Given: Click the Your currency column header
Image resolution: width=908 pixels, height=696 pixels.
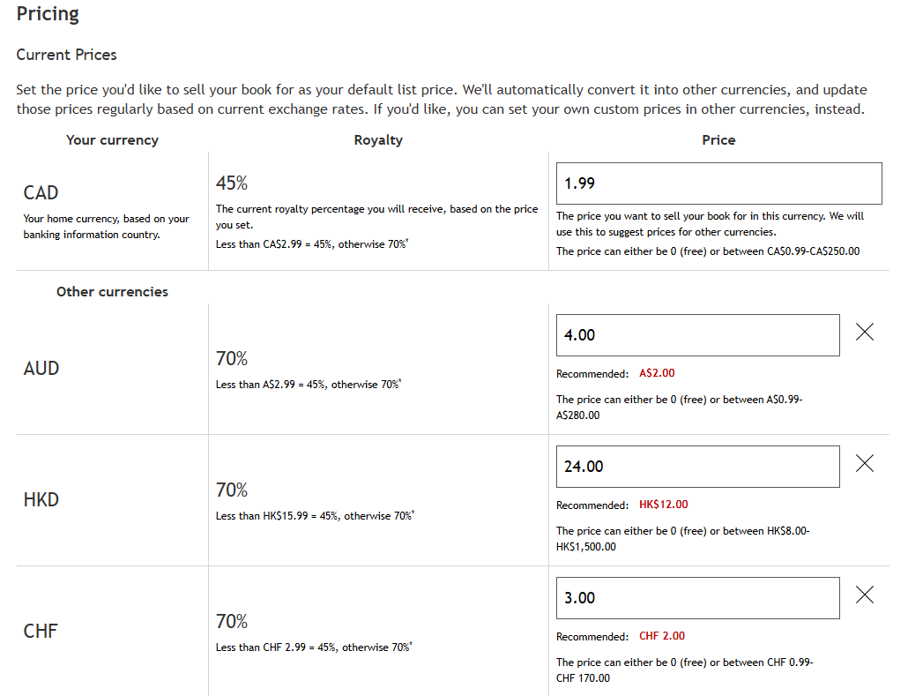Looking at the screenshot, I should tap(112, 140).
